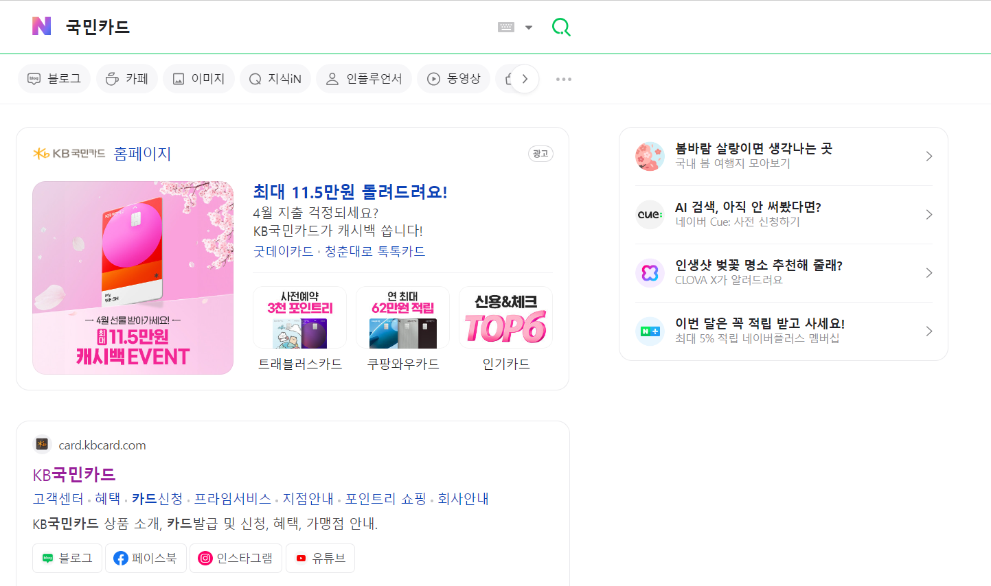Open the 트래블러스카드 thumbnail
The image size is (991, 586).
(x=300, y=318)
